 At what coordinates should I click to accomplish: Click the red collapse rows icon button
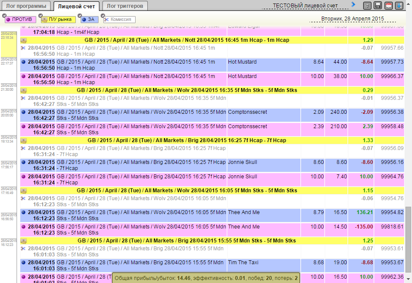[x=388, y=6]
